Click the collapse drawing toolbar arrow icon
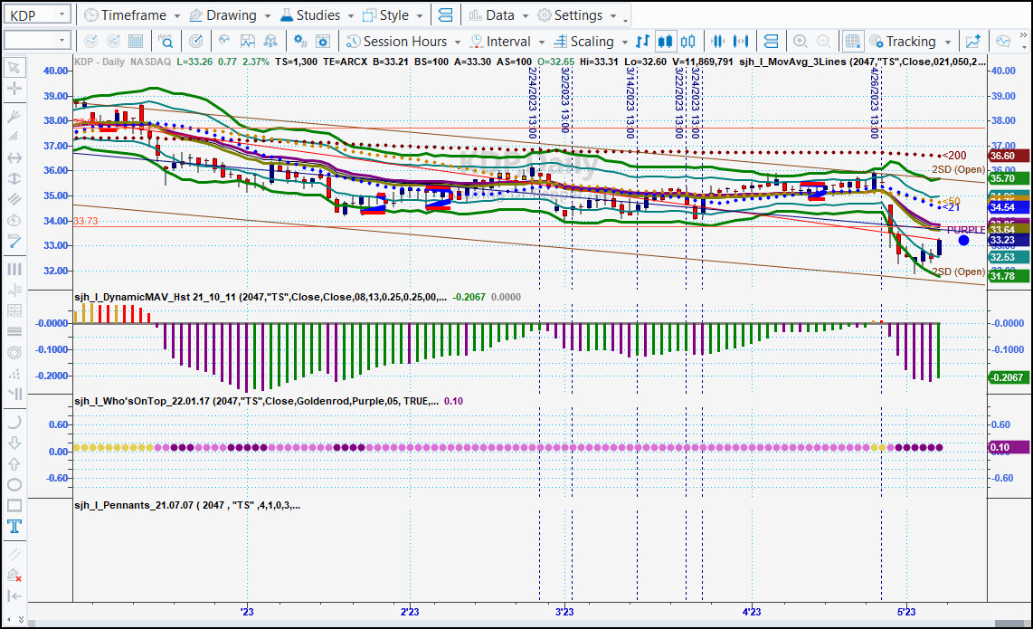 click(14, 596)
